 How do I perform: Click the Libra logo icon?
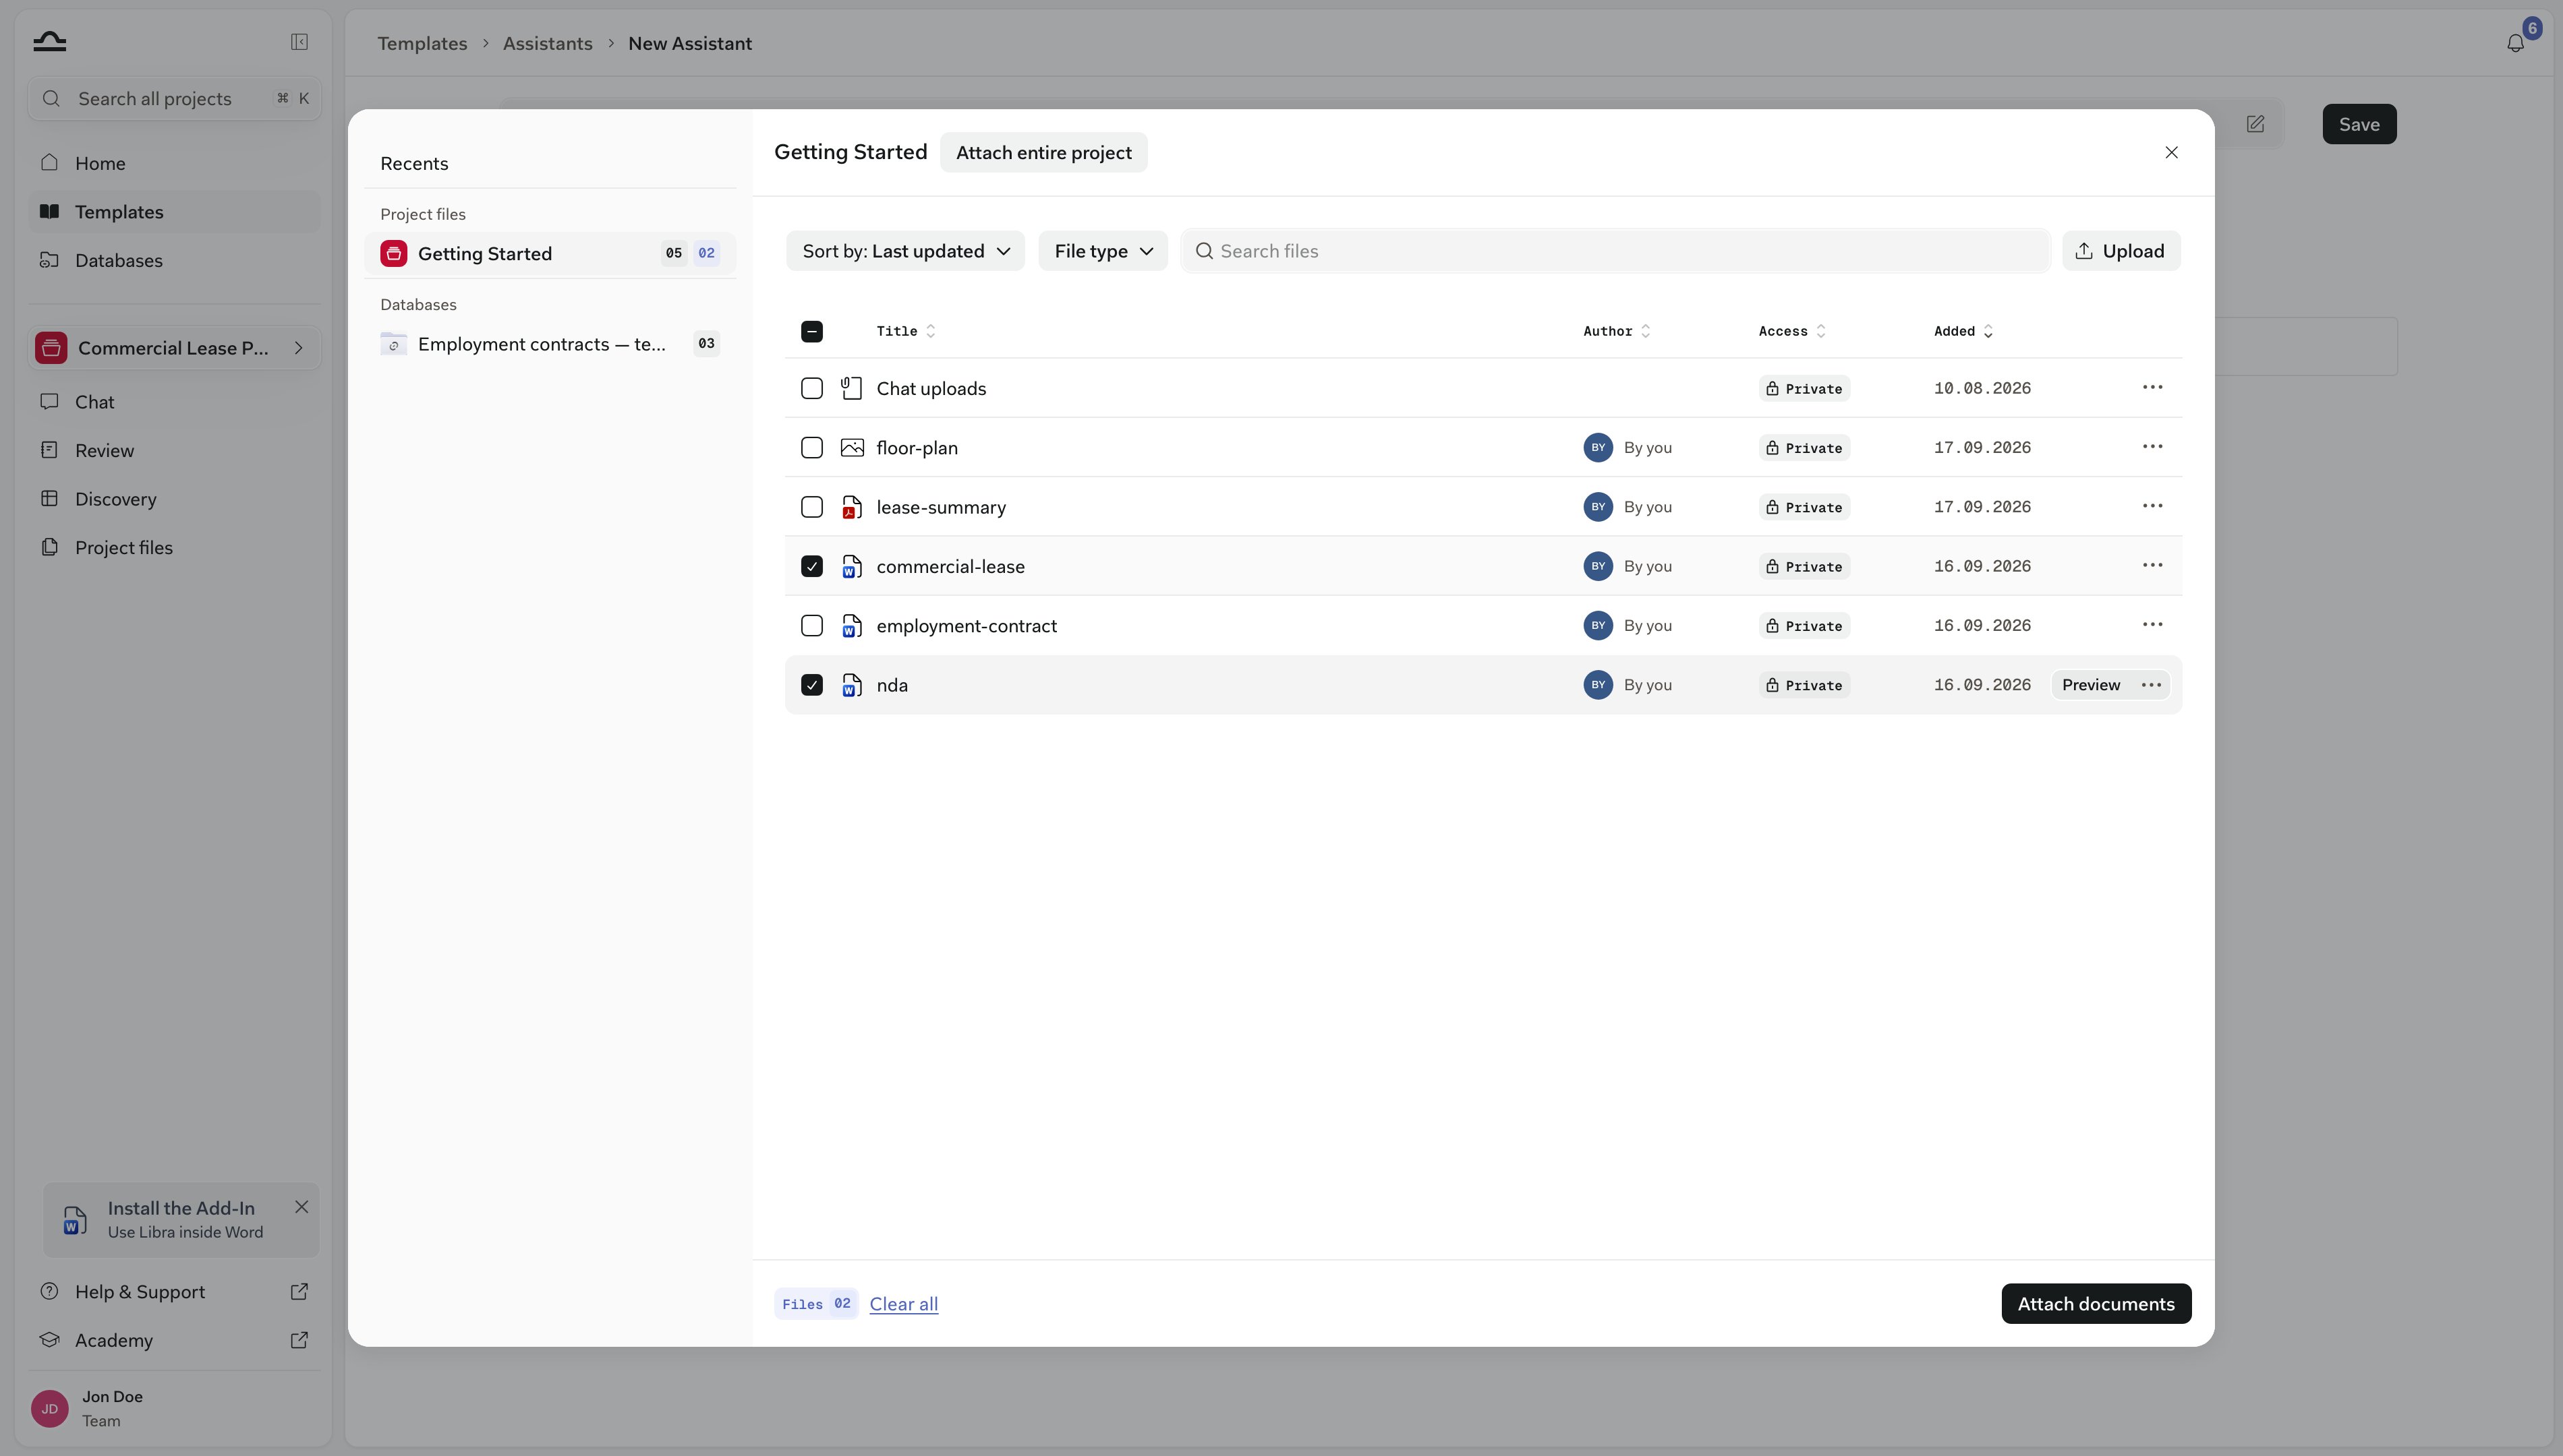pos(49,41)
